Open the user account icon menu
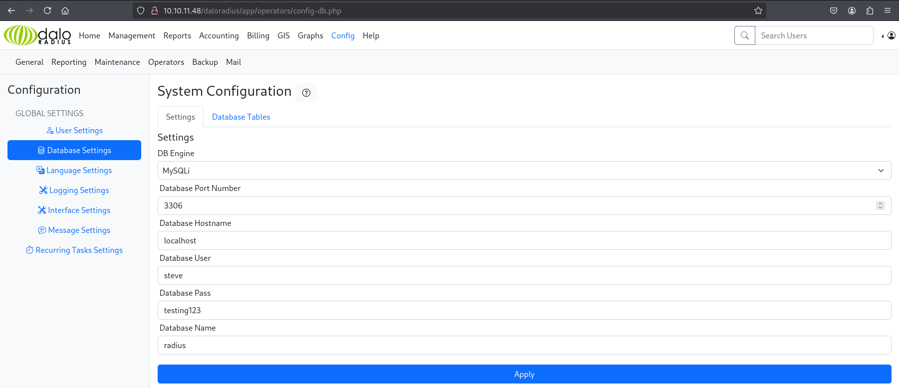This screenshot has height=388, width=899. pos(891,35)
